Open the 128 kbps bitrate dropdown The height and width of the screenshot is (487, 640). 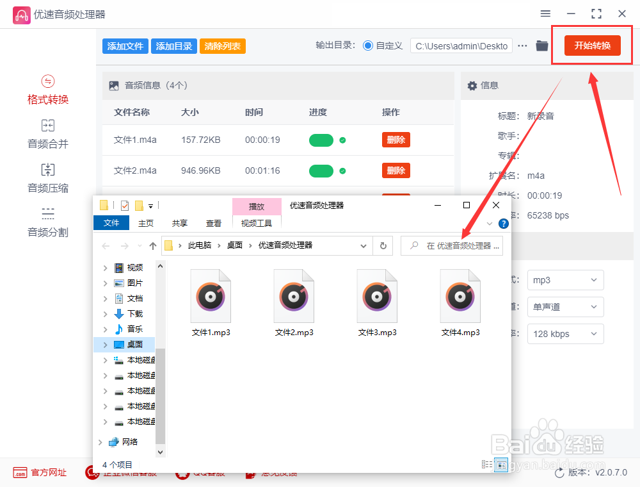click(565, 334)
